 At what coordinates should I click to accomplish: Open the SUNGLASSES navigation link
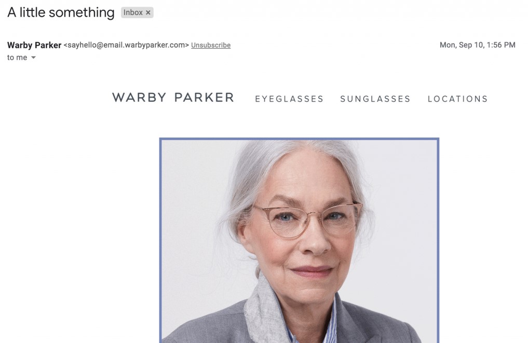(375, 99)
